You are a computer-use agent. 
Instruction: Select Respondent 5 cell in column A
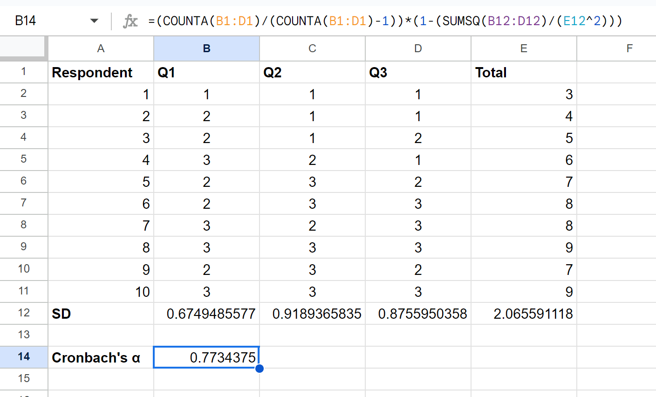click(x=101, y=182)
